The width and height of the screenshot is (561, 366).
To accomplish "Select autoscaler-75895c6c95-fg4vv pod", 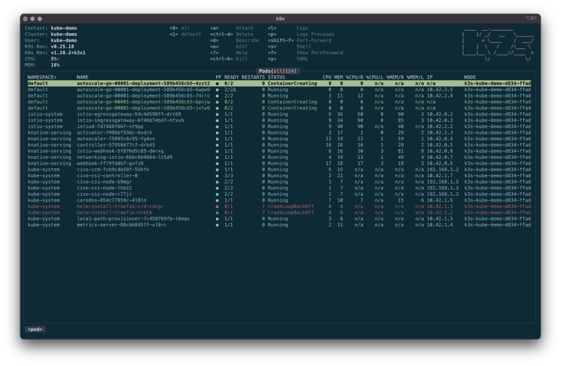I will point(279,138).
